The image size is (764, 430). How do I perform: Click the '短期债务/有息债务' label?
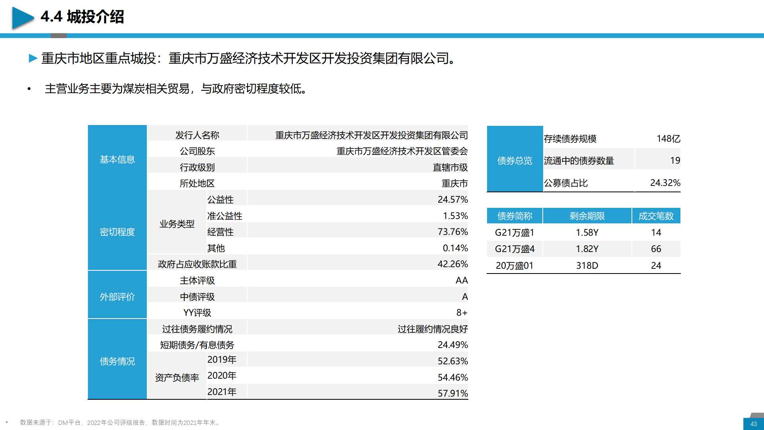coord(197,345)
